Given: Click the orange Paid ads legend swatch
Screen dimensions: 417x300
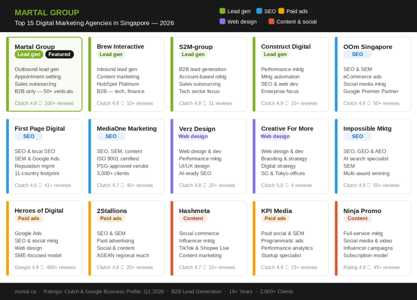Looking at the screenshot, I should tap(281, 11).
